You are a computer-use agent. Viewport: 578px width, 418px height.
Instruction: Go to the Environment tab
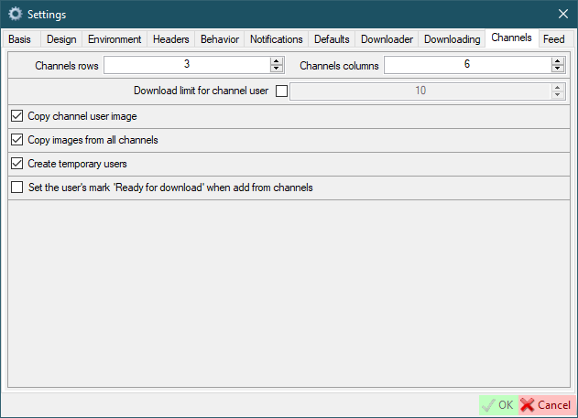pos(115,39)
